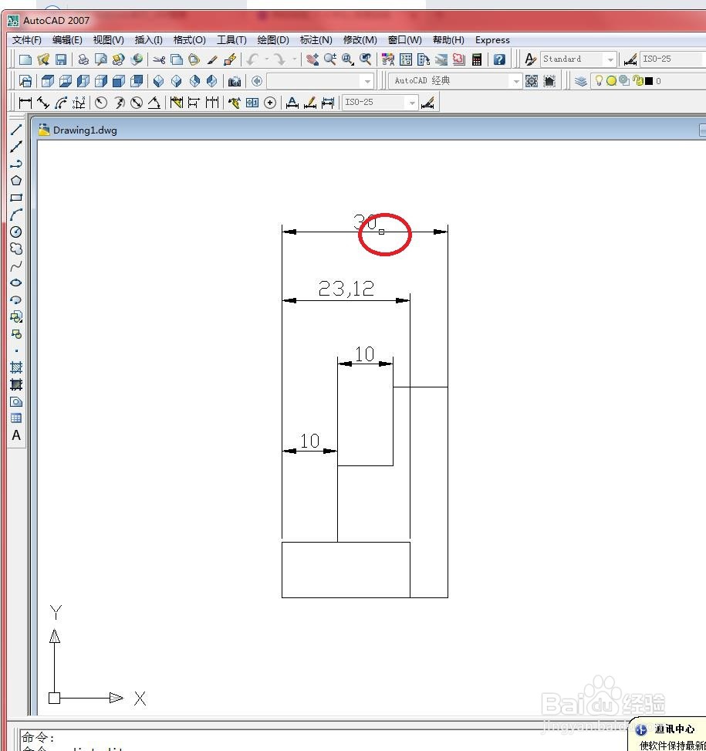Open the 格式(O) menu
Viewport: 706px width, 751px height.
click(190, 40)
